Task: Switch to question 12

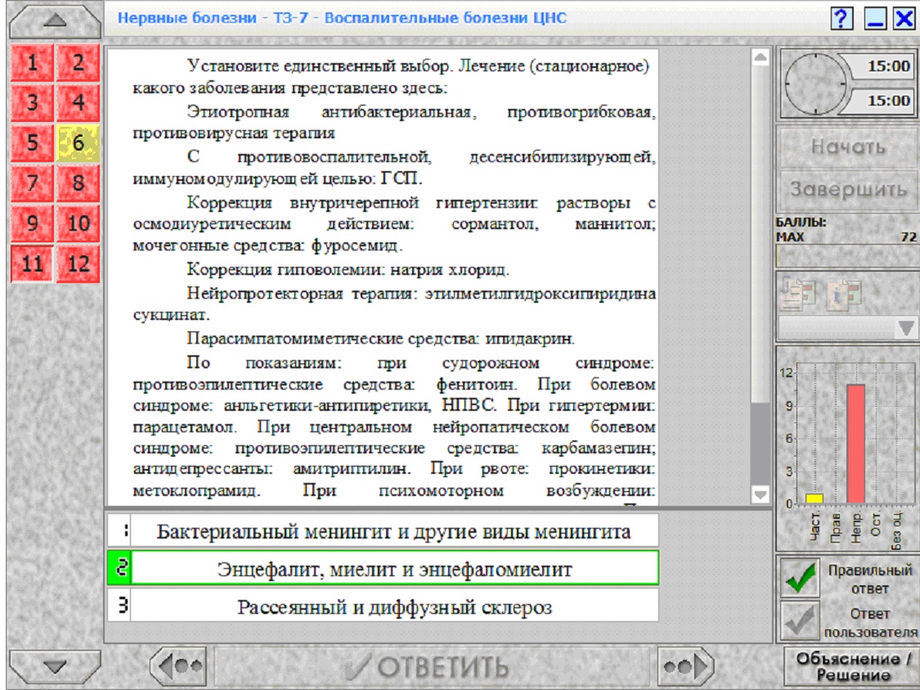Action: [78, 264]
